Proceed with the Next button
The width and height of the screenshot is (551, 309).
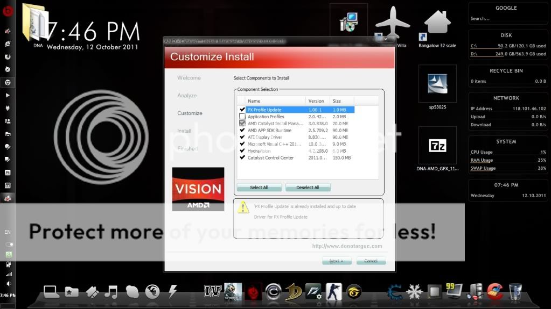pos(336,261)
